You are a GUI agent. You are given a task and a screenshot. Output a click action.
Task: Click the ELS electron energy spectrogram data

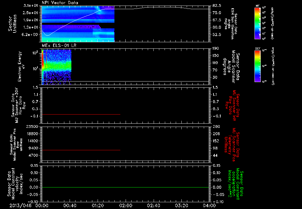click(57, 67)
